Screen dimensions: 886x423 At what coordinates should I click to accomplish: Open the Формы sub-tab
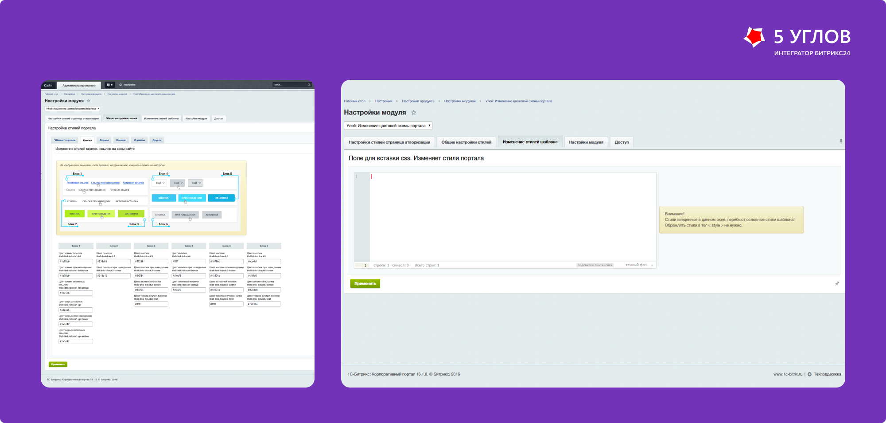[x=104, y=140]
